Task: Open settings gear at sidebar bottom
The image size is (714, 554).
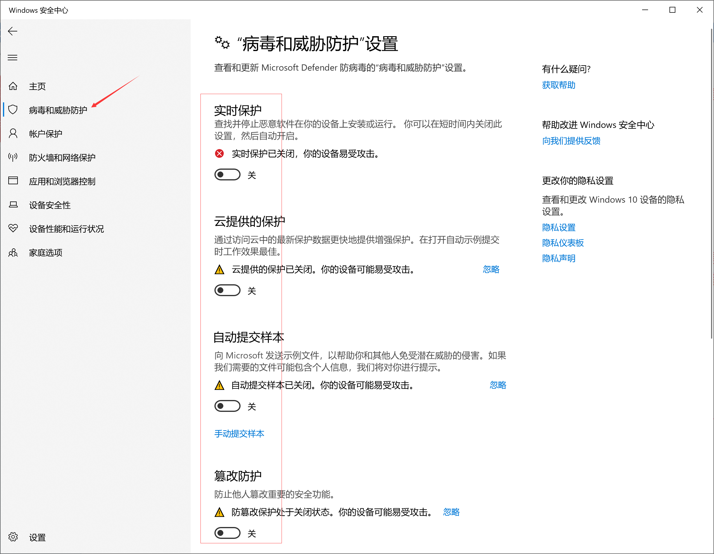Action: click(13, 537)
